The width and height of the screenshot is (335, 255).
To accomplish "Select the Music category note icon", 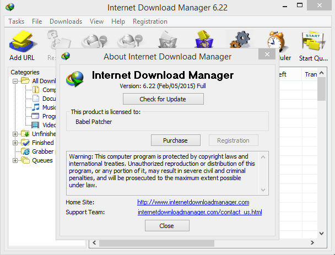I will [36, 107].
